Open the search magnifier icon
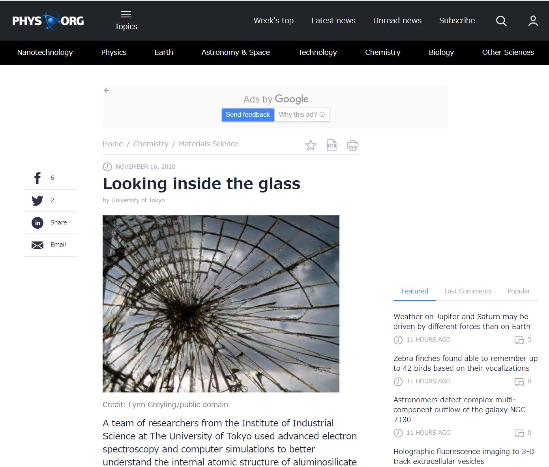Screen dimensions: 549x467 [501, 21]
